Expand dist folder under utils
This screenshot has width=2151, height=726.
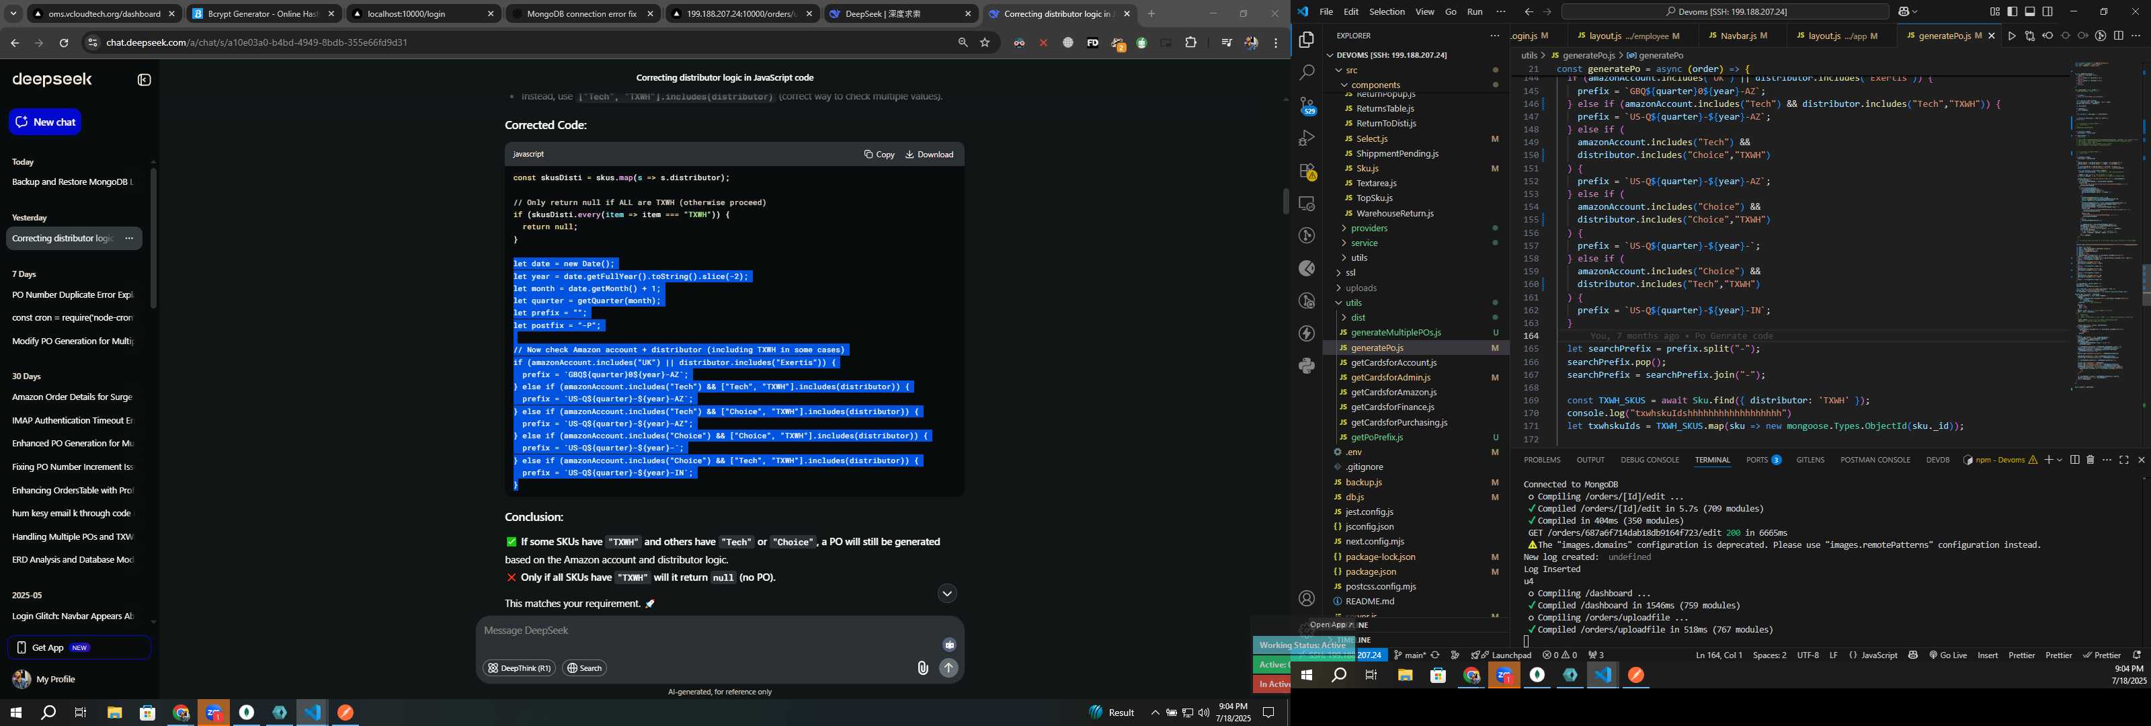(1344, 317)
